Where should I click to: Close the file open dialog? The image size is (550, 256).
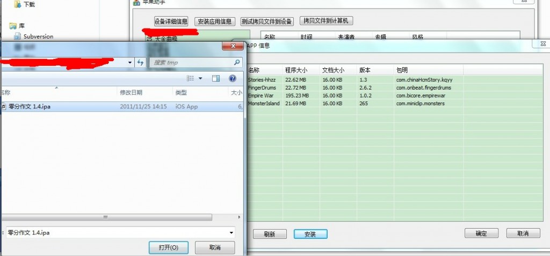tap(233, 46)
